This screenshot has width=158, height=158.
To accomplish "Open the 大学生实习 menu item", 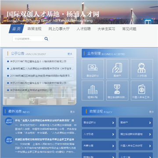I will coord(106,29).
